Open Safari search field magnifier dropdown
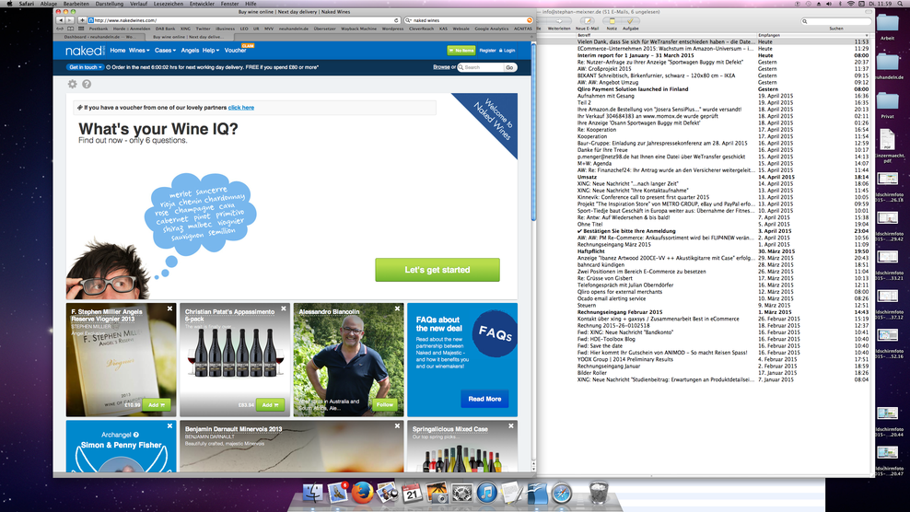The image size is (910, 512). (x=409, y=20)
